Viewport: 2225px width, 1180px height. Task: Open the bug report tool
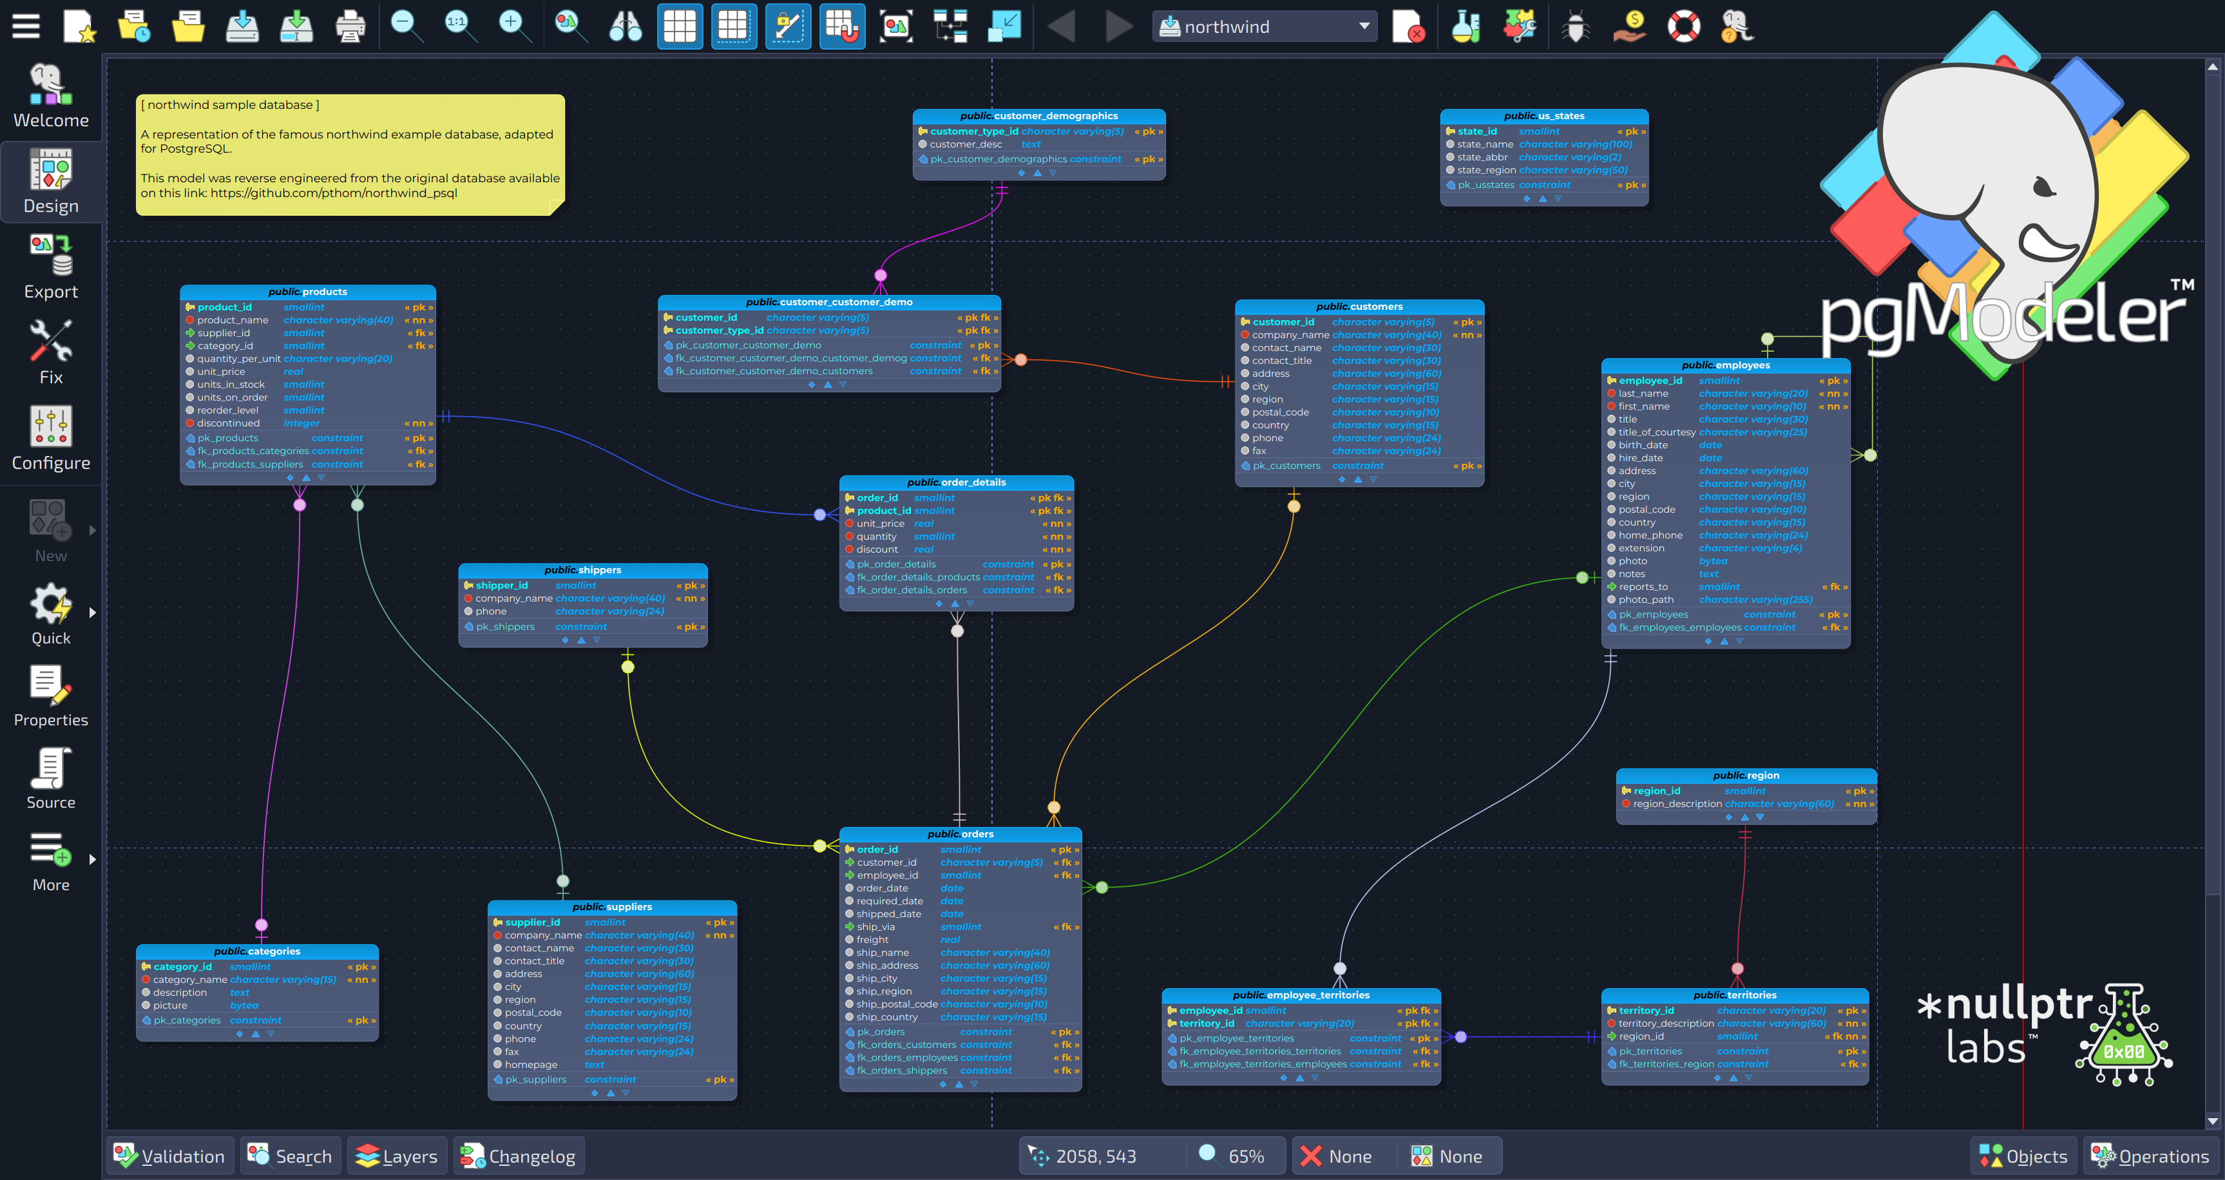pyautogui.click(x=1576, y=26)
